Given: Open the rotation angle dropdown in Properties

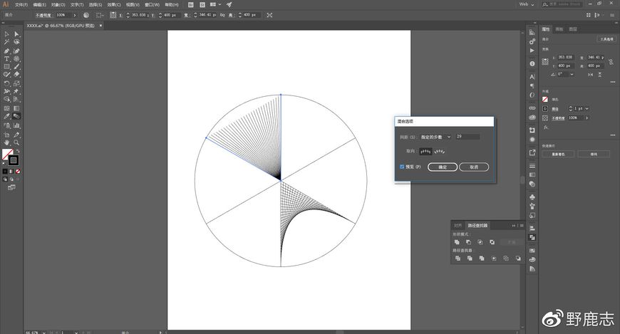Looking at the screenshot, I should coord(572,74).
